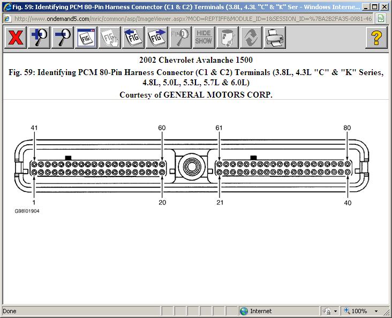Click the 100% zoom magnifier in status bar

tap(347, 310)
